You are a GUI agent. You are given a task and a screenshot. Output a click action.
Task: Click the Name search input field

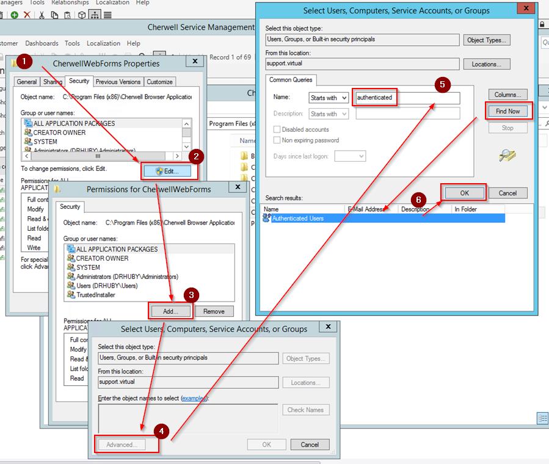point(407,98)
